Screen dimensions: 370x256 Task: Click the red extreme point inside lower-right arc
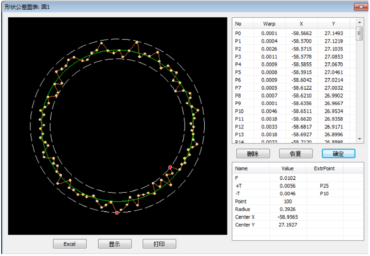click(170, 167)
